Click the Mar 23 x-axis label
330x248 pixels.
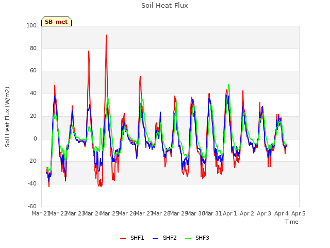(x=75, y=213)
